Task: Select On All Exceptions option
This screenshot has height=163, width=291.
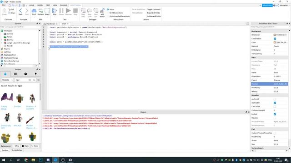Action: click(116, 13)
